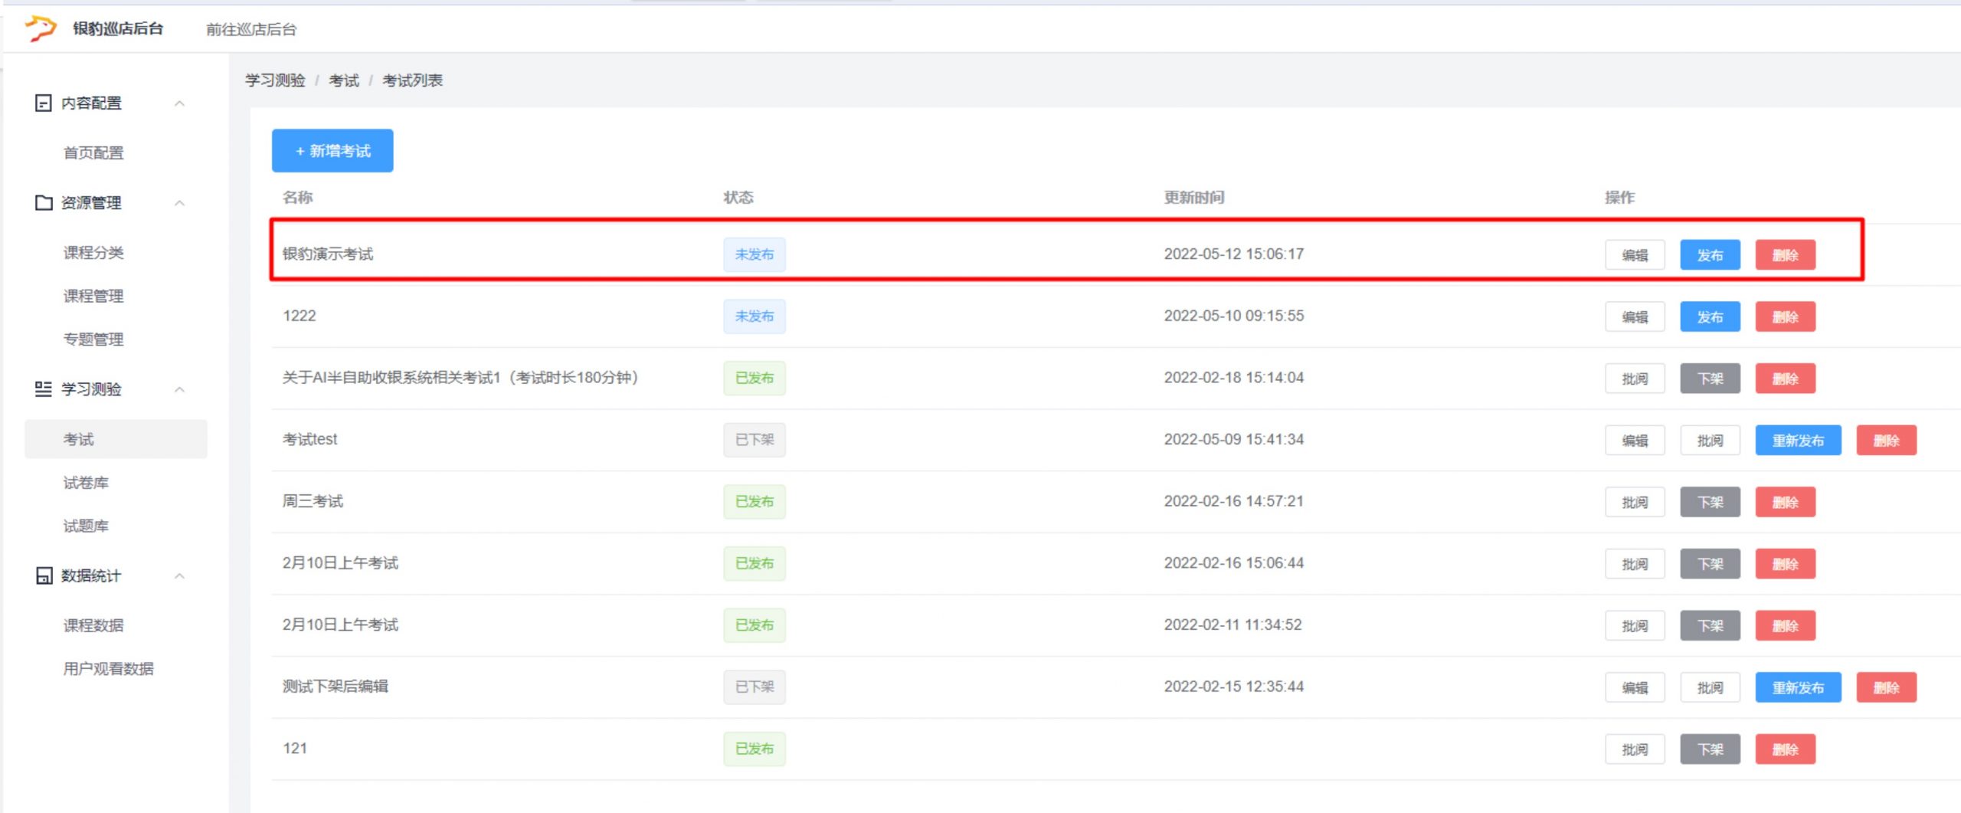Click the 数据统计 chart icon
This screenshot has width=1961, height=813.
[x=44, y=576]
